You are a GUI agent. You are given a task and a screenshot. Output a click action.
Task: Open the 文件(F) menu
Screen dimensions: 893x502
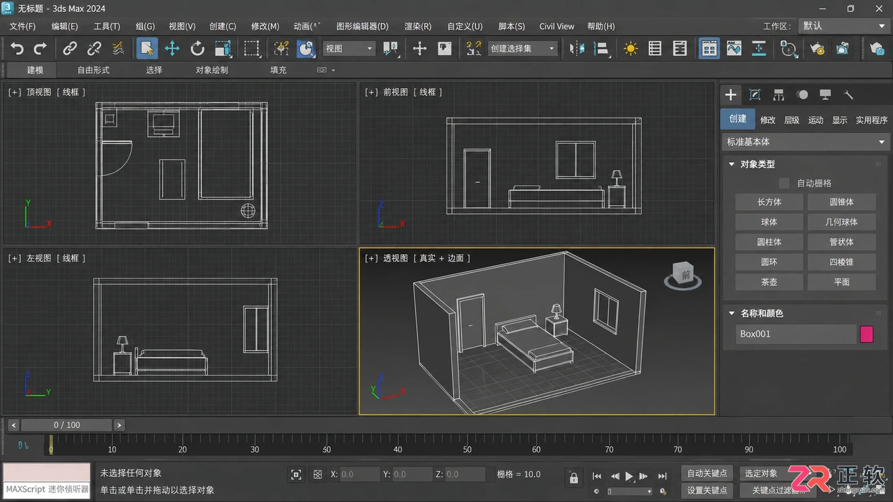(23, 26)
